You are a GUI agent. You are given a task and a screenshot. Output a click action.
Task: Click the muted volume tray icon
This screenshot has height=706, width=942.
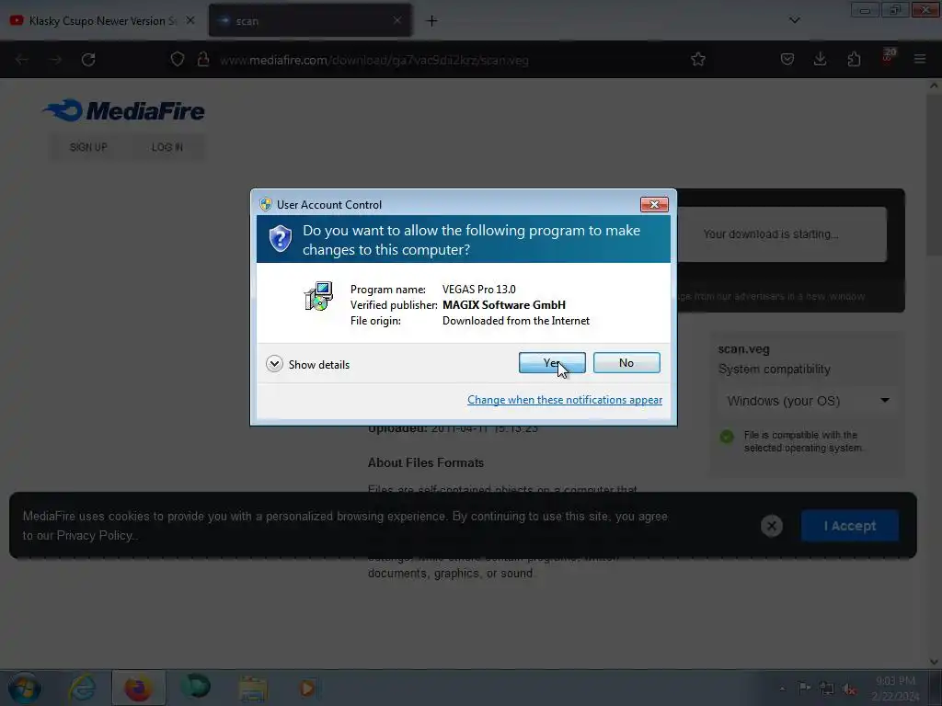(849, 689)
